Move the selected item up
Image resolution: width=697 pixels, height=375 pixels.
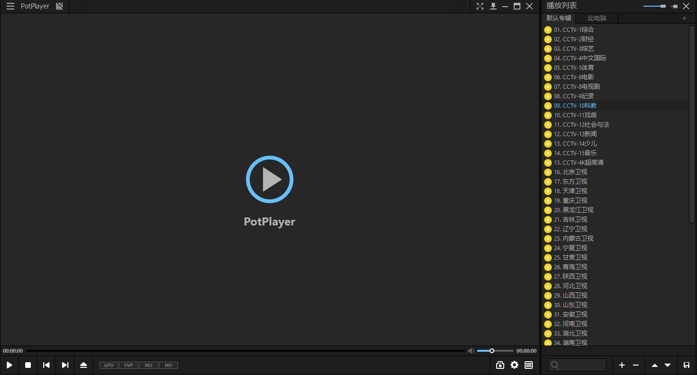pos(655,365)
